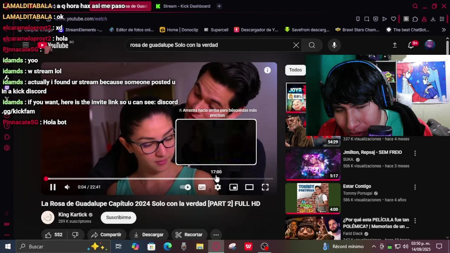This screenshot has width=450, height=253.
Task: Expand hidden bookmarks double chevron
Action: tap(444, 30)
